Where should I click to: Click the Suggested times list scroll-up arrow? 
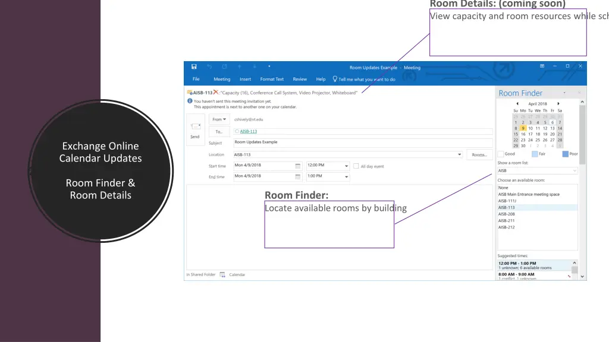coord(575,263)
